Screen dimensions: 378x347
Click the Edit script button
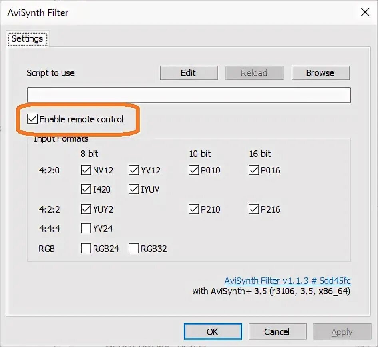[189, 73]
